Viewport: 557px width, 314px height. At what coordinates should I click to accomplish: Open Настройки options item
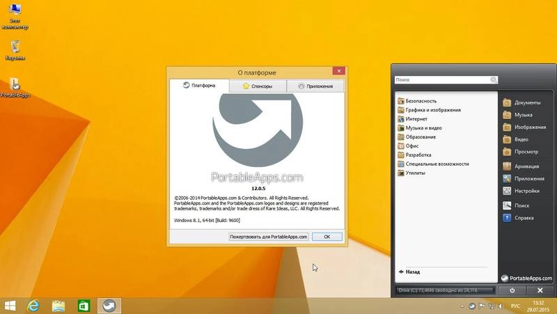click(521, 191)
